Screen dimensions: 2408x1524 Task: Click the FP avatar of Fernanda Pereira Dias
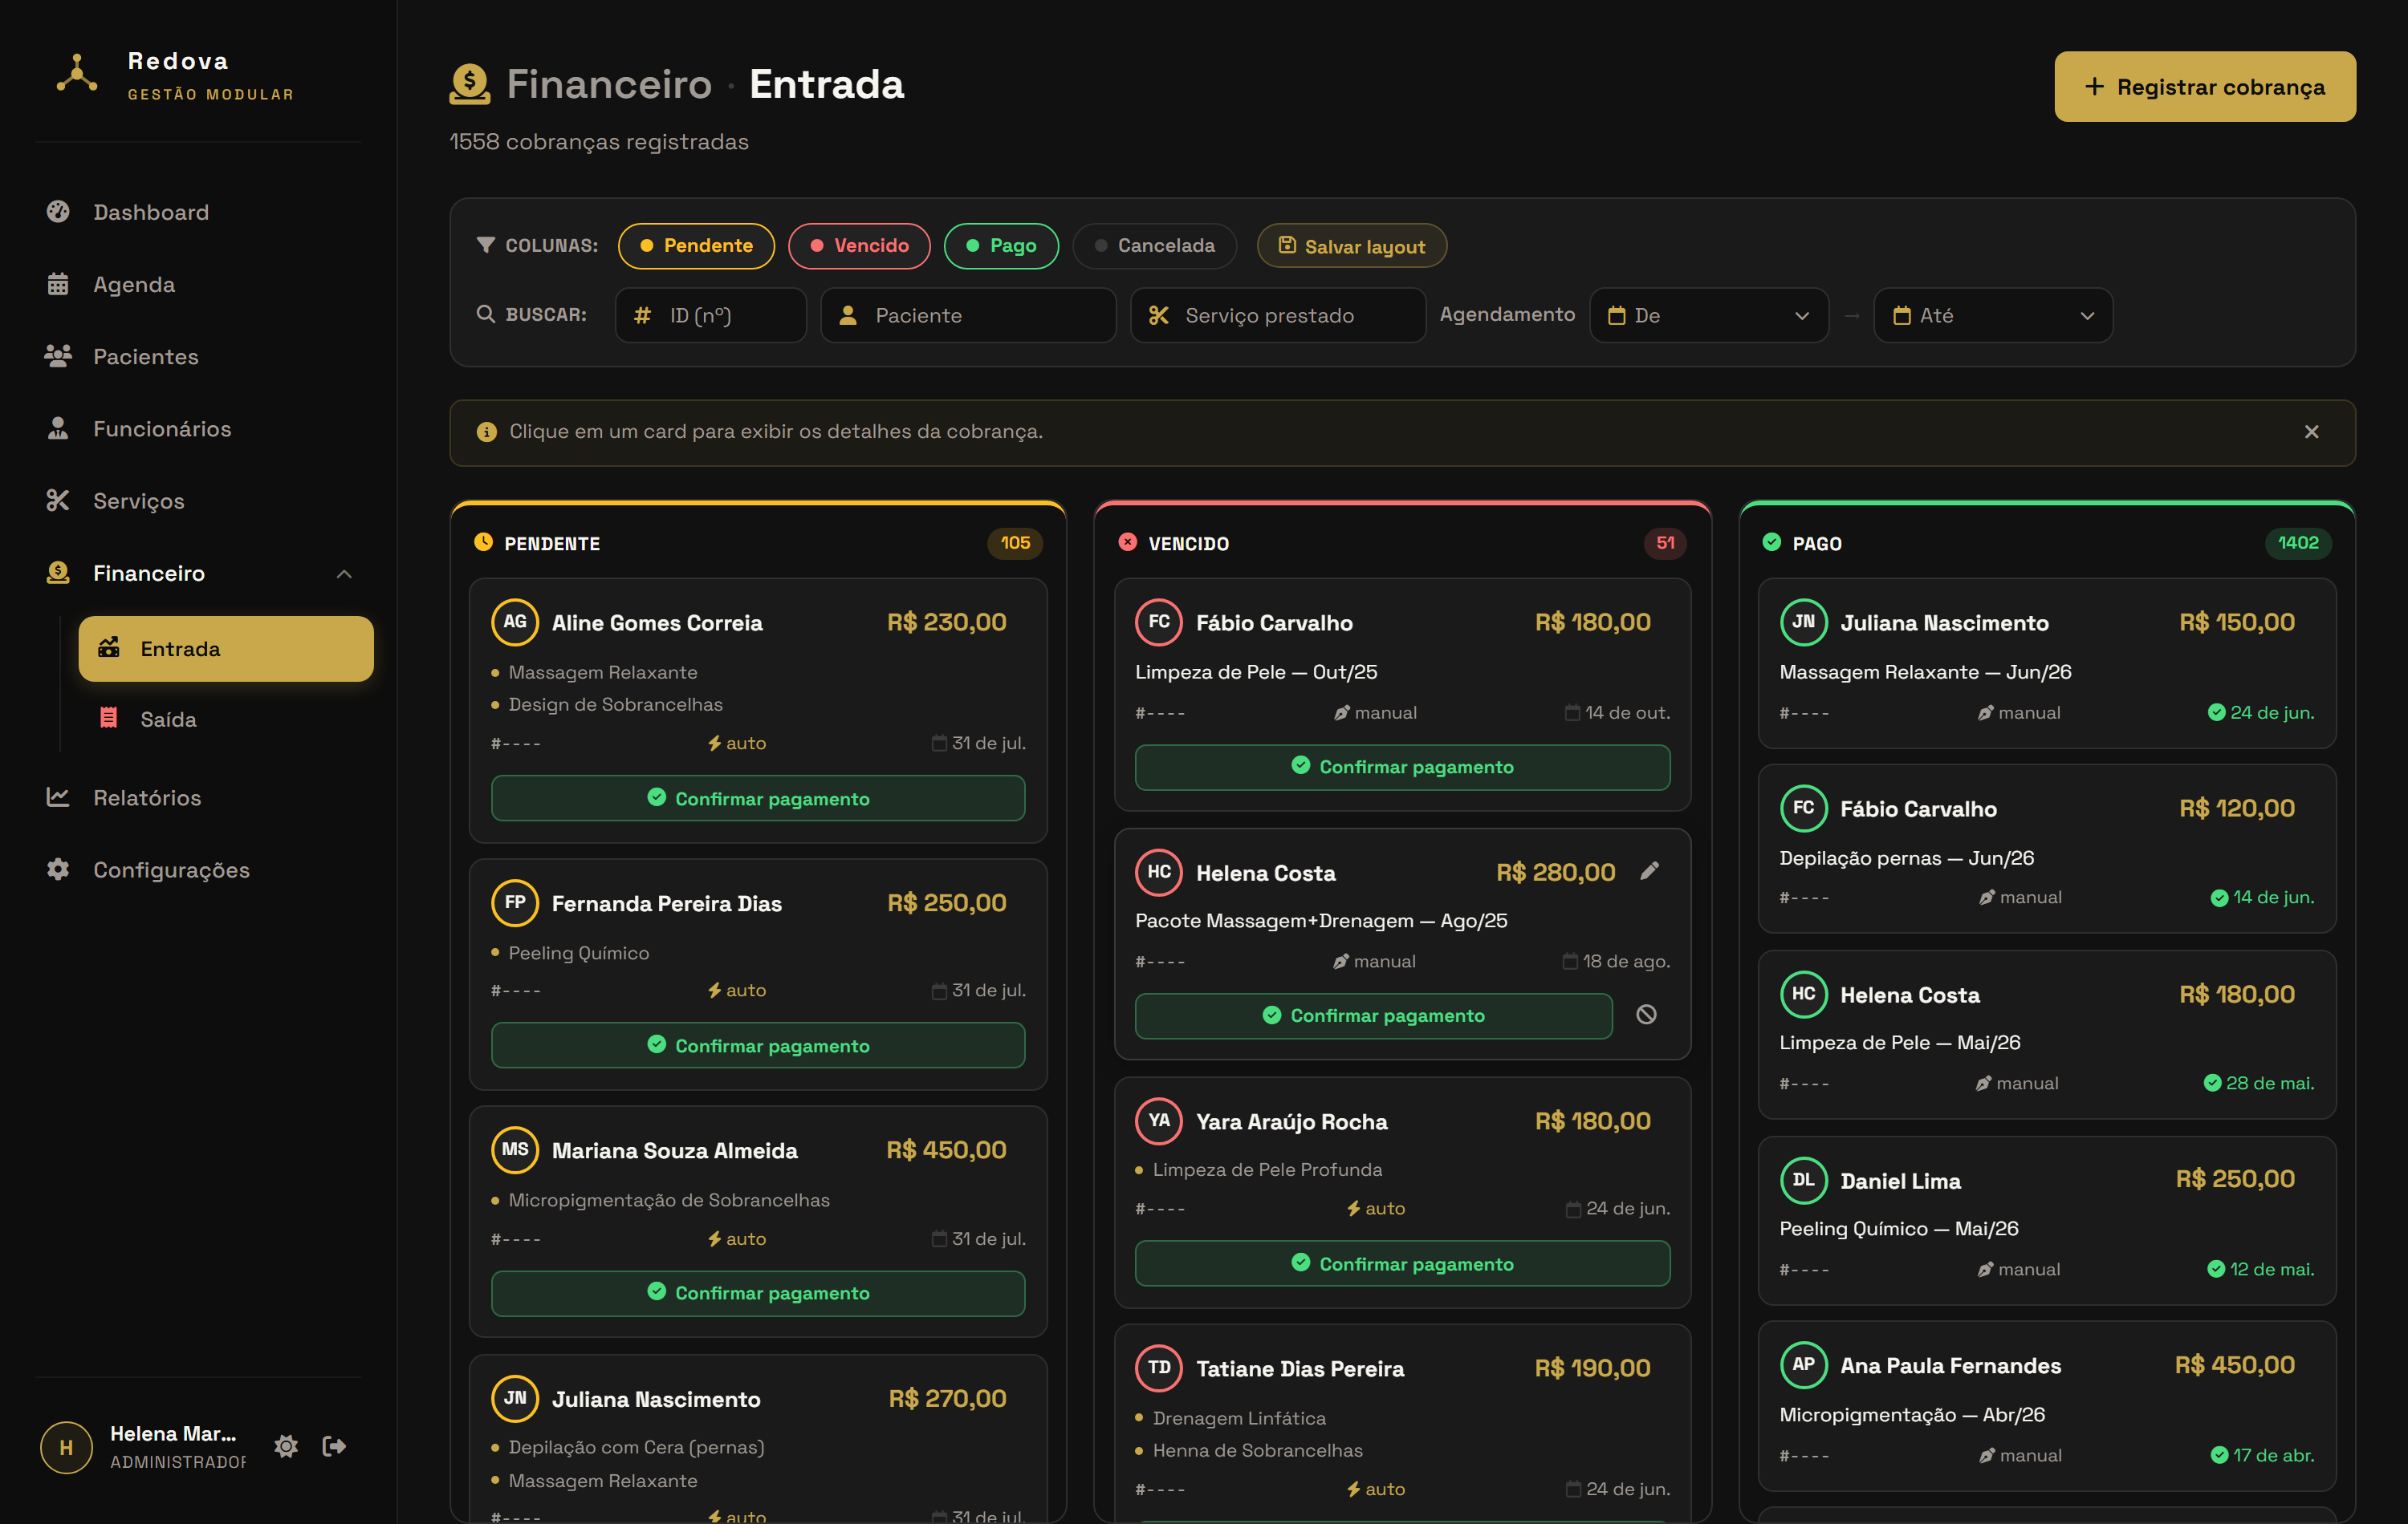pos(515,902)
